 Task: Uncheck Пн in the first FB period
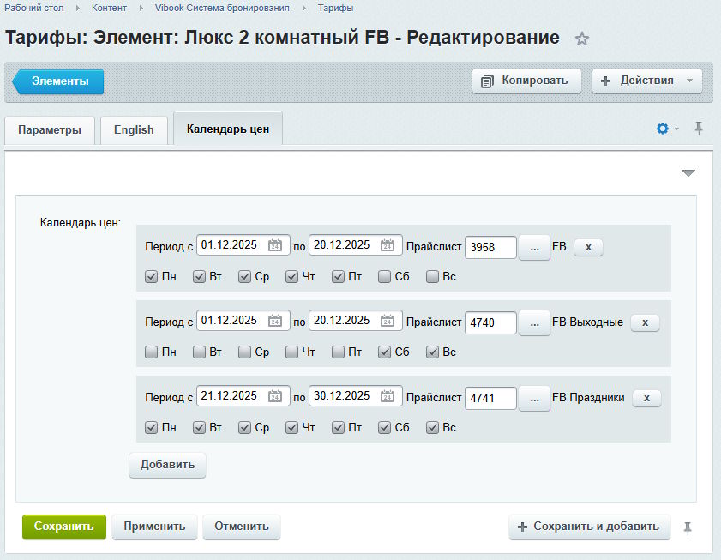pos(151,277)
